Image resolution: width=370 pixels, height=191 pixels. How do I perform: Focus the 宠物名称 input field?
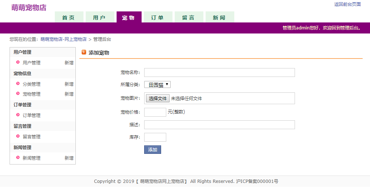tap(220, 72)
